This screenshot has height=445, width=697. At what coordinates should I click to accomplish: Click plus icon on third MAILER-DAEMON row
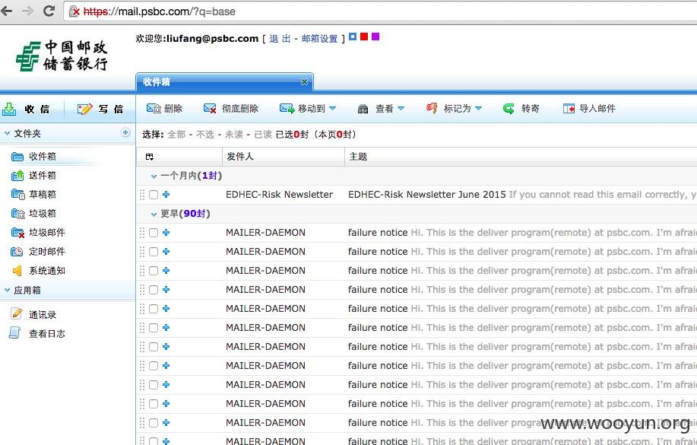[x=166, y=271]
